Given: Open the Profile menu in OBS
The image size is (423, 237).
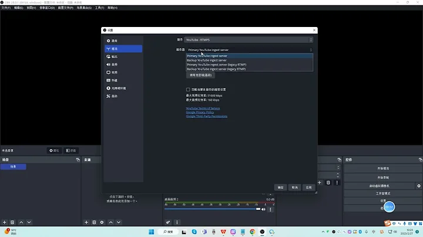Looking at the screenshot, I should tap(66, 8).
